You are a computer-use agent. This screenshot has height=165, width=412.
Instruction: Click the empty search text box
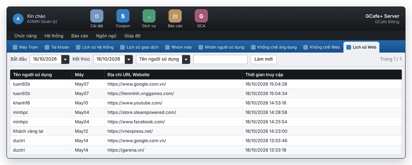[x=221, y=59]
